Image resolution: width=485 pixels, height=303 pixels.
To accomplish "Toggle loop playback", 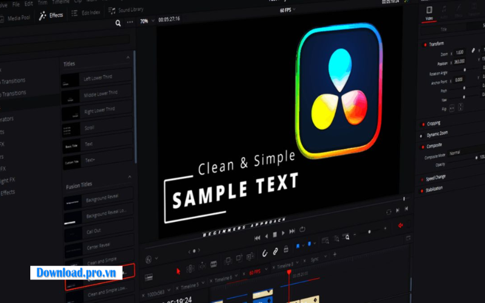I will [x=303, y=229].
